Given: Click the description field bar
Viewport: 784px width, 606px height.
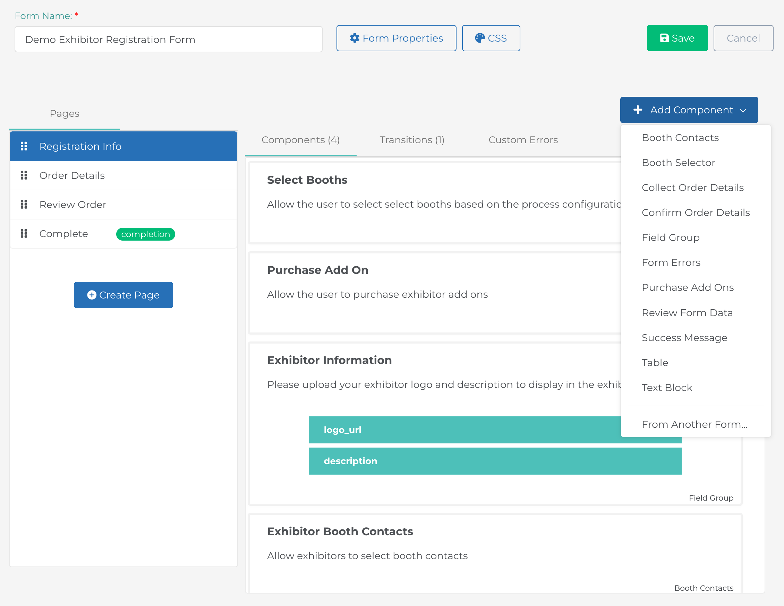Looking at the screenshot, I should click(495, 461).
